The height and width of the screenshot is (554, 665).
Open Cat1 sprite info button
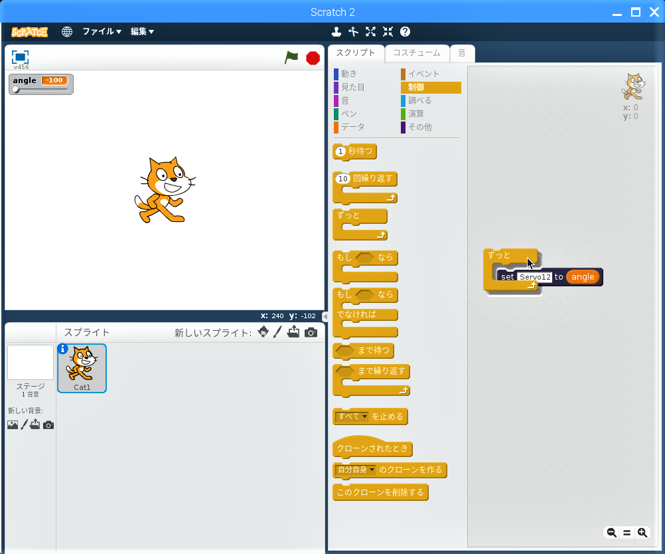(62, 349)
